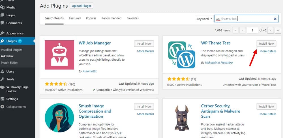Clear the search field with the X

(275, 19)
